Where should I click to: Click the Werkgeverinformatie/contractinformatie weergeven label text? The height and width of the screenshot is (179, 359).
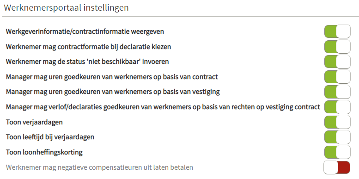pos(85,31)
